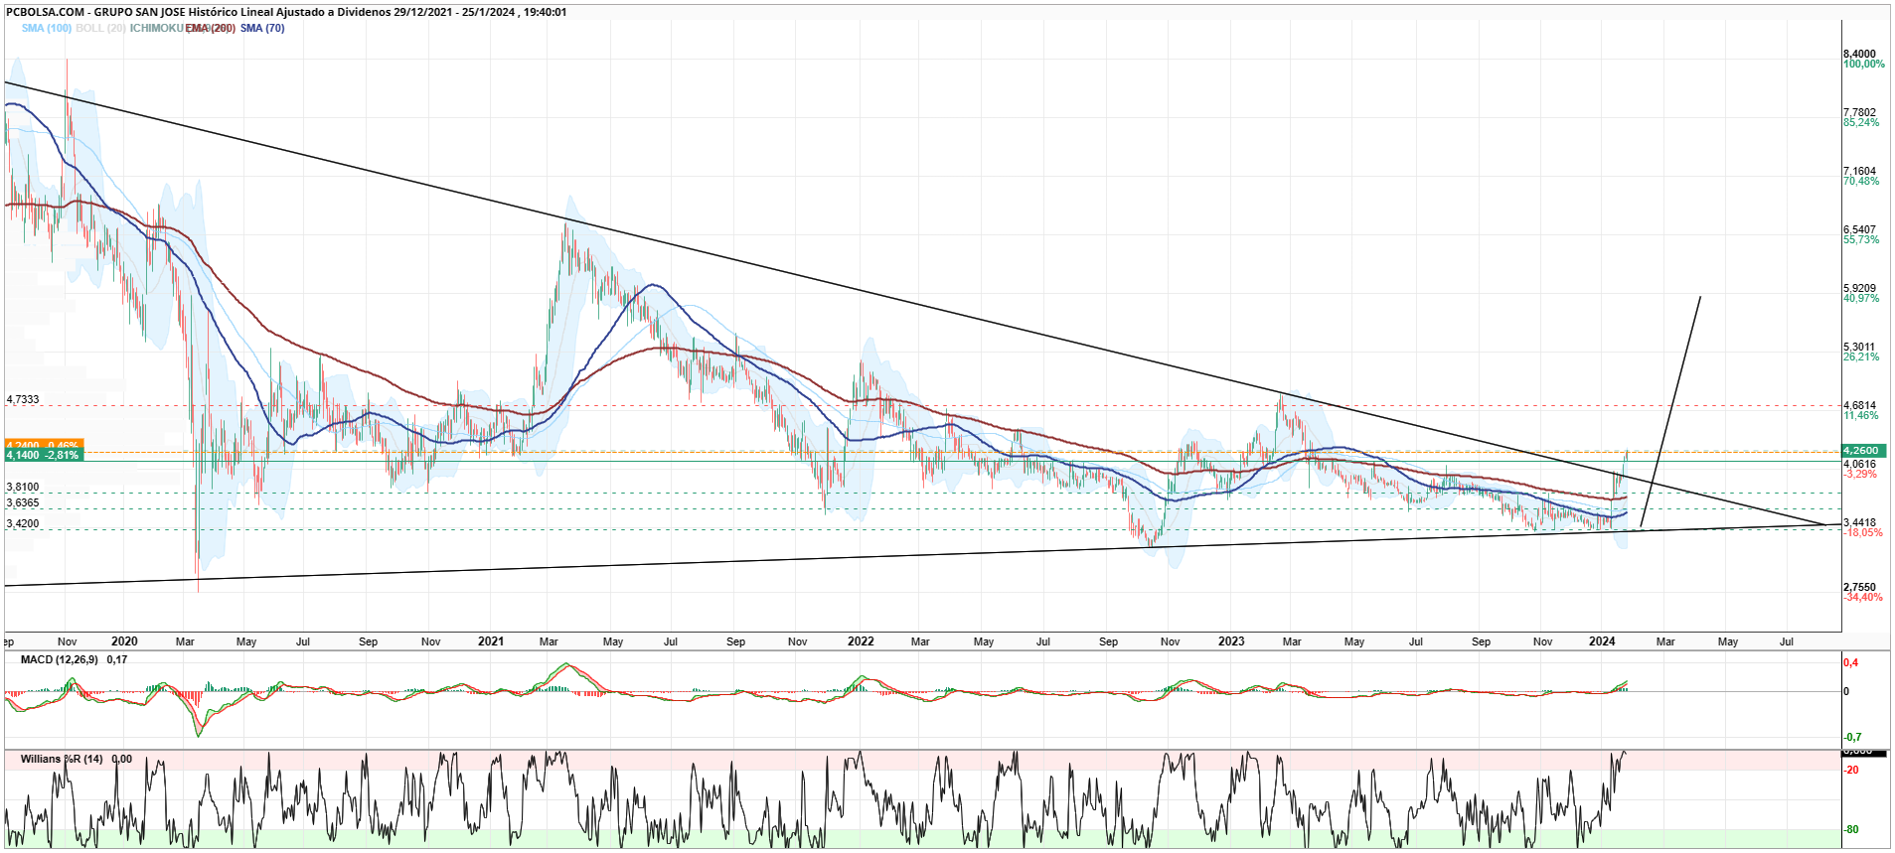
Task: Click the '2024' year label on time axis
Action: (x=1602, y=641)
